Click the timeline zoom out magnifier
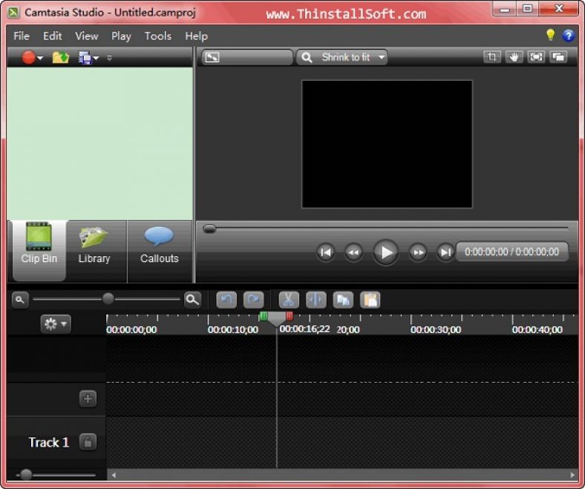585x489 pixels. [20, 300]
